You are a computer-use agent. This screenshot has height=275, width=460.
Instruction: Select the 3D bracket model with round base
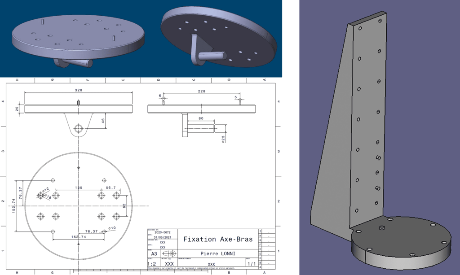381,140
